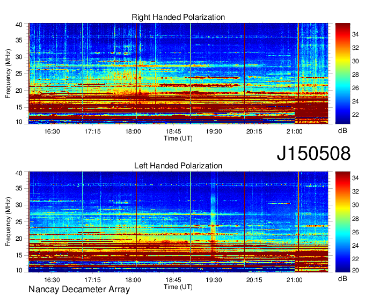
Task: Click 30 MHz tick on Left Handed frequency axis
Action: click(x=19, y=205)
